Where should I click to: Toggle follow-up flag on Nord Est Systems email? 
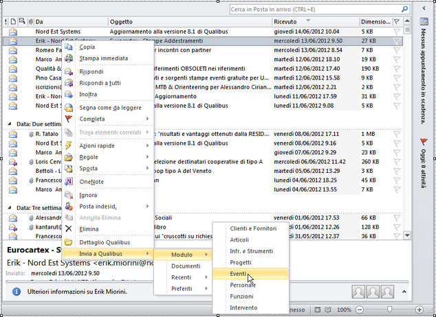click(x=397, y=32)
